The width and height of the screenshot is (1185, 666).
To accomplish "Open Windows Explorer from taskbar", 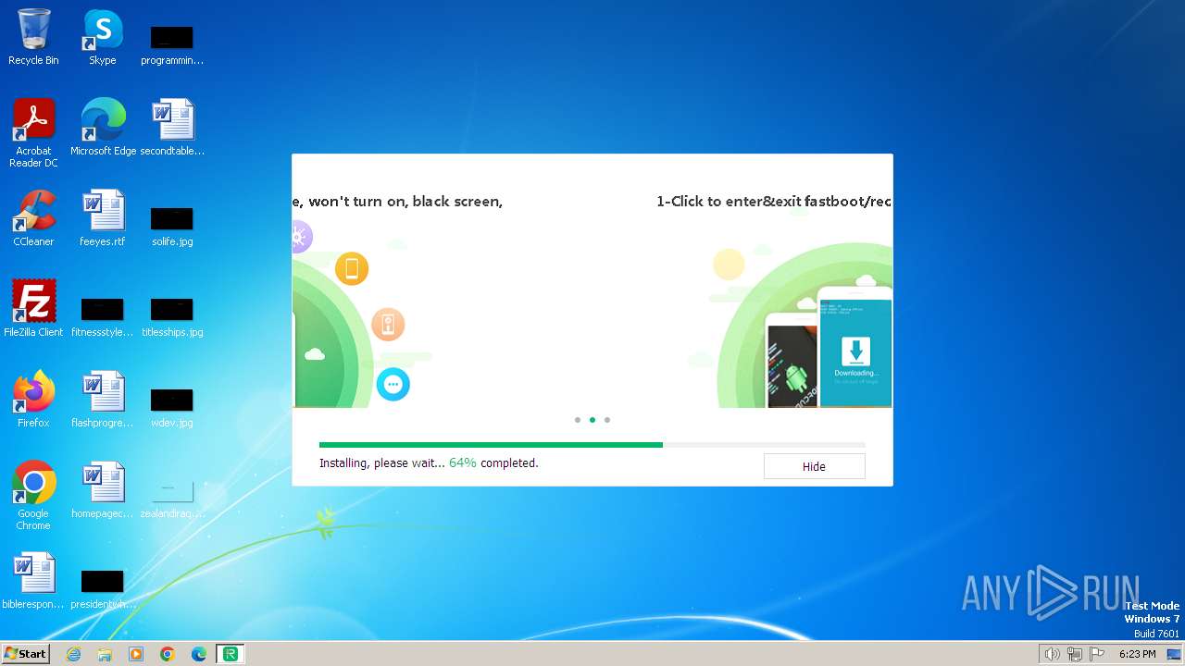I will 105,654.
